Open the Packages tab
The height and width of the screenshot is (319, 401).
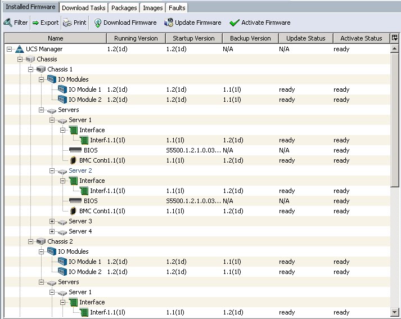pyautogui.click(x=124, y=8)
